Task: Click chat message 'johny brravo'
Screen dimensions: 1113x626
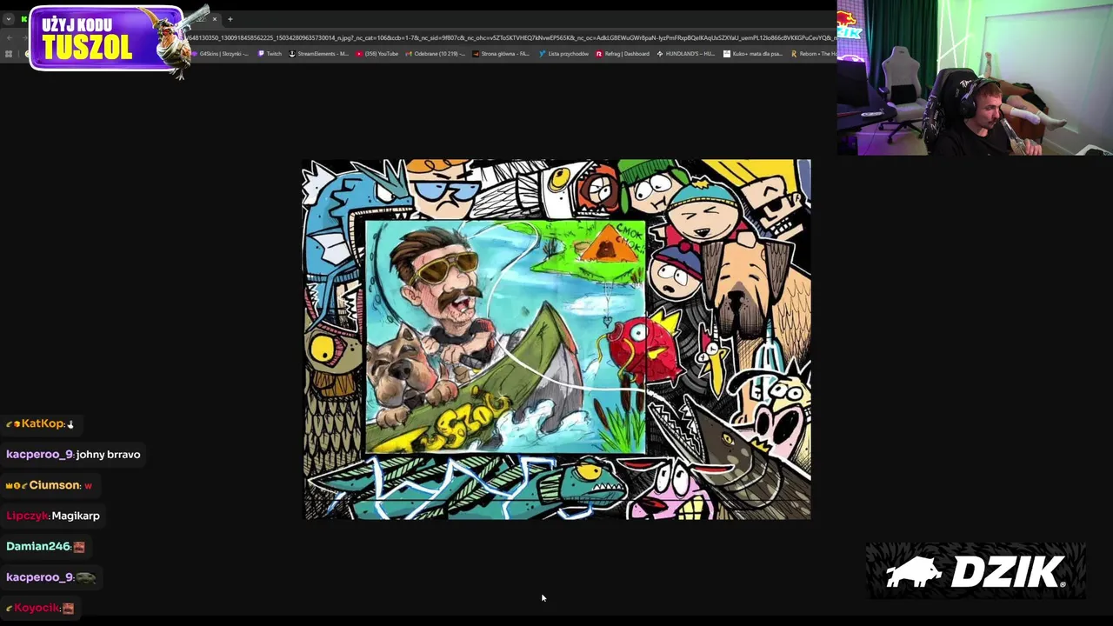Action: point(108,454)
